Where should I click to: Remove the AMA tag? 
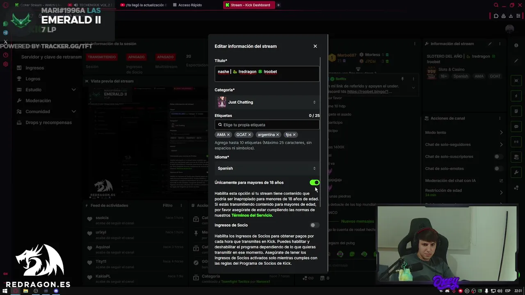point(228,135)
